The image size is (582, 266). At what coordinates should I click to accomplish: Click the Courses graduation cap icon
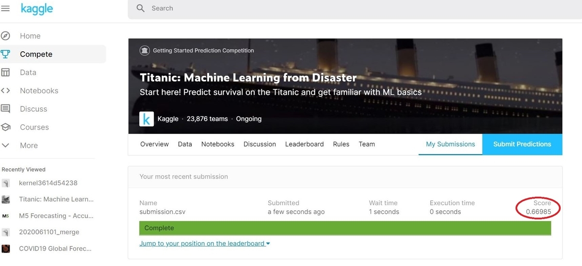6,127
